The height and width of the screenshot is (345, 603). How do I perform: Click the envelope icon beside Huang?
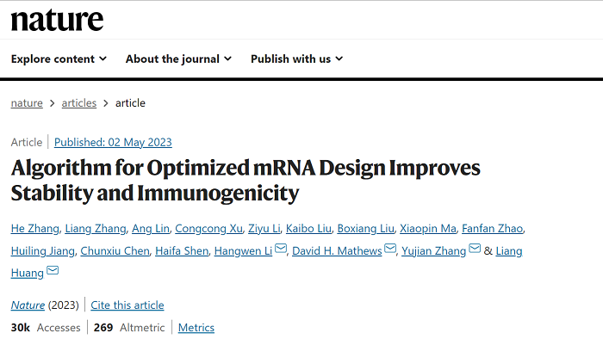[53, 271]
